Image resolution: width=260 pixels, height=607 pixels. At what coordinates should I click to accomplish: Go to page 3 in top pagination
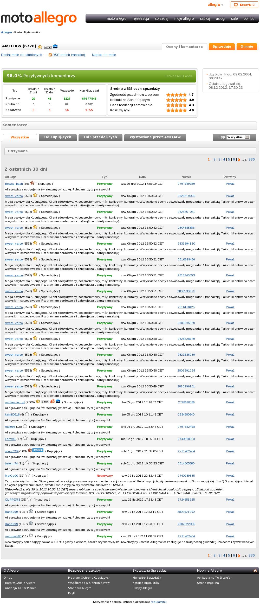tap(219, 159)
